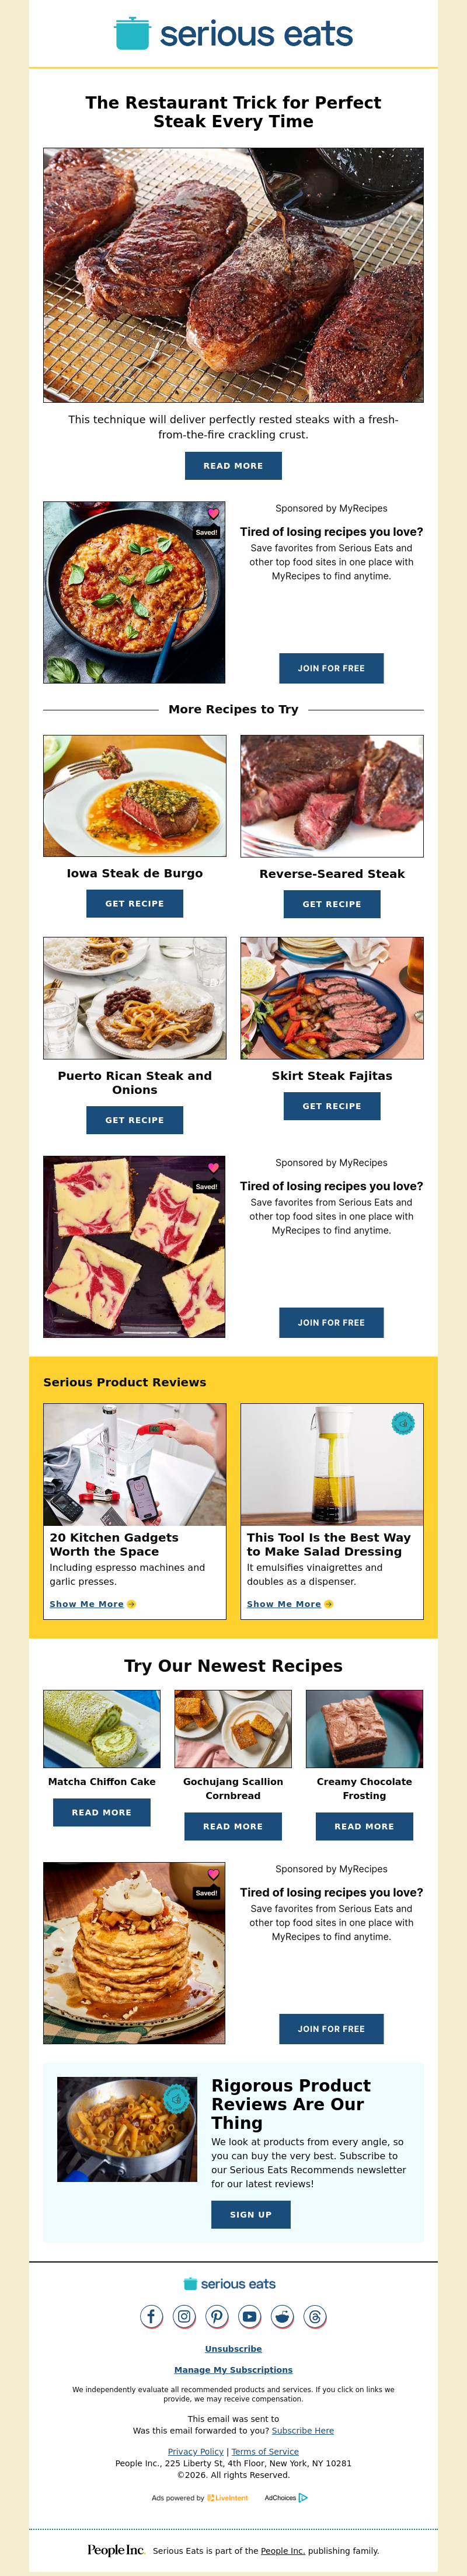The image size is (467, 2576).
Task: Click the People Inc. footer logo
Action: click(x=116, y=2550)
